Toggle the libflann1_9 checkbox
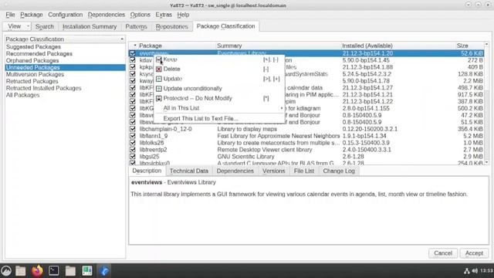Image resolution: width=494 pixels, height=278 pixels. [x=133, y=136]
